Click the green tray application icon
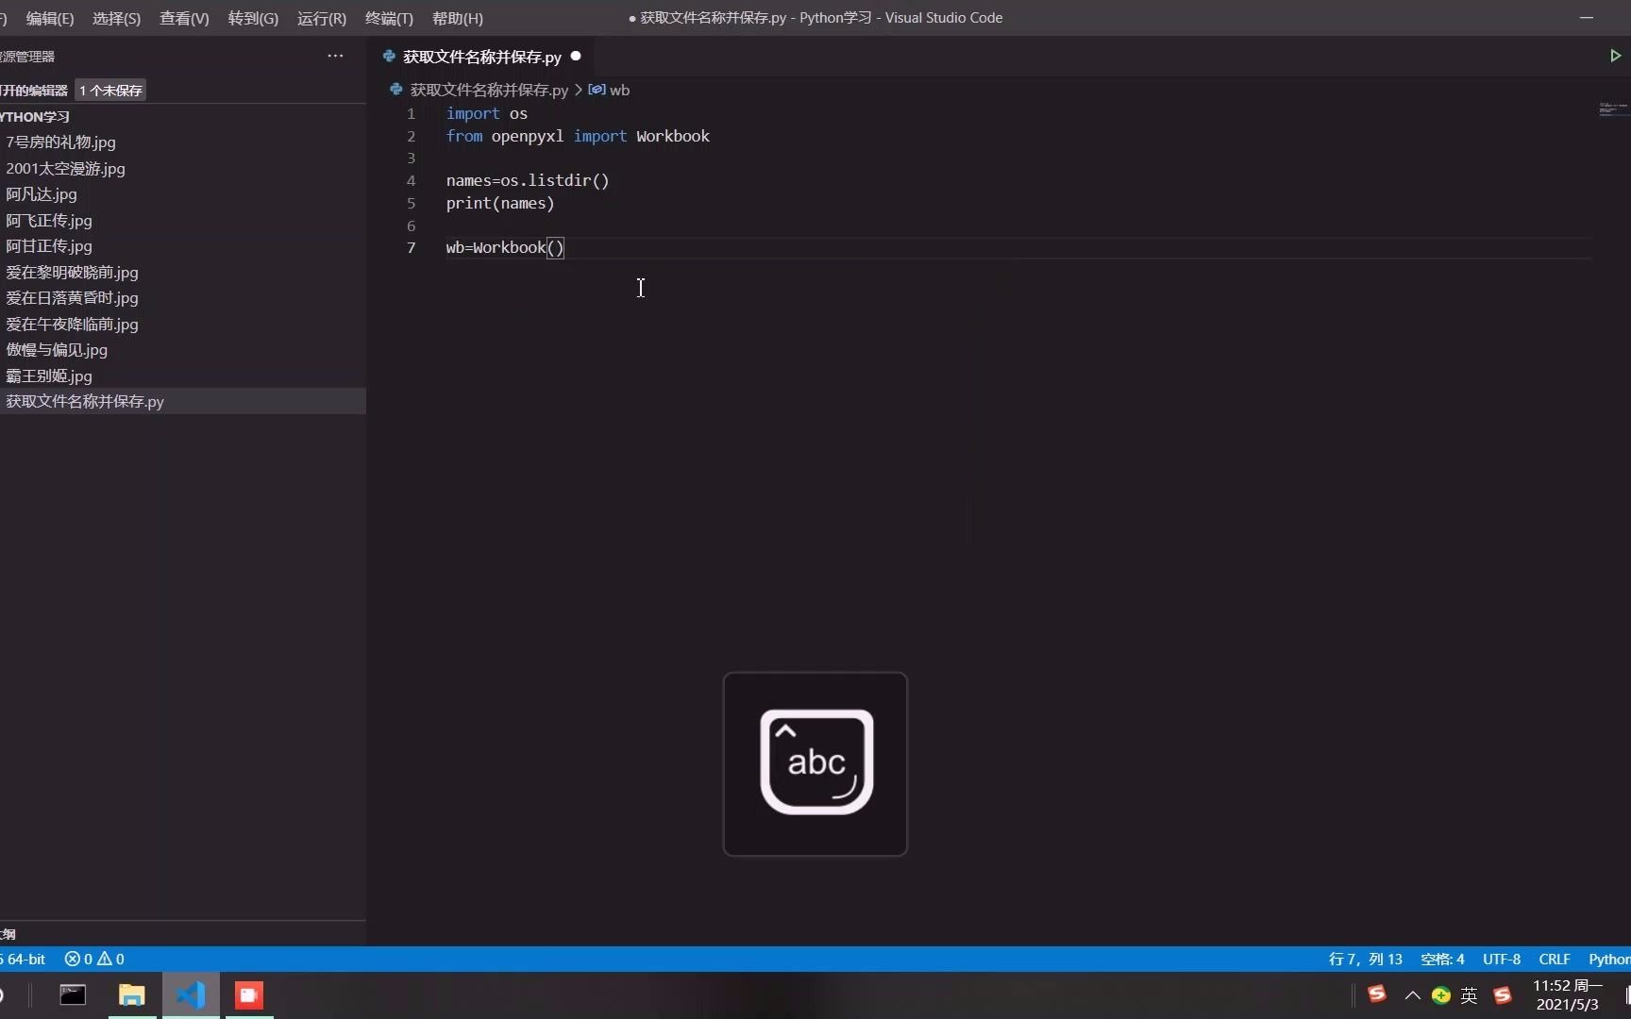The height and width of the screenshot is (1019, 1631). tap(1440, 994)
